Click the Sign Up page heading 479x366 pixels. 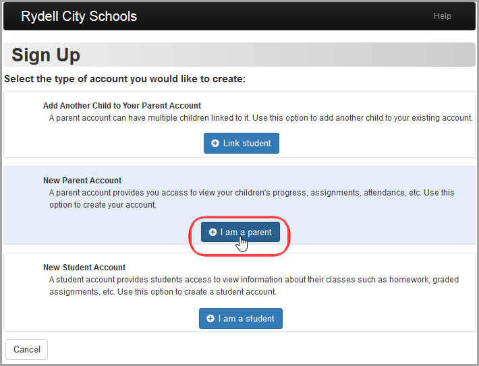tap(46, 55)
